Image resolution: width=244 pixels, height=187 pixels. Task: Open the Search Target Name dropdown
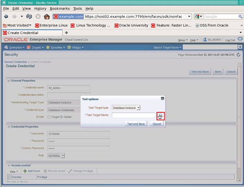[x=167, y=47]
